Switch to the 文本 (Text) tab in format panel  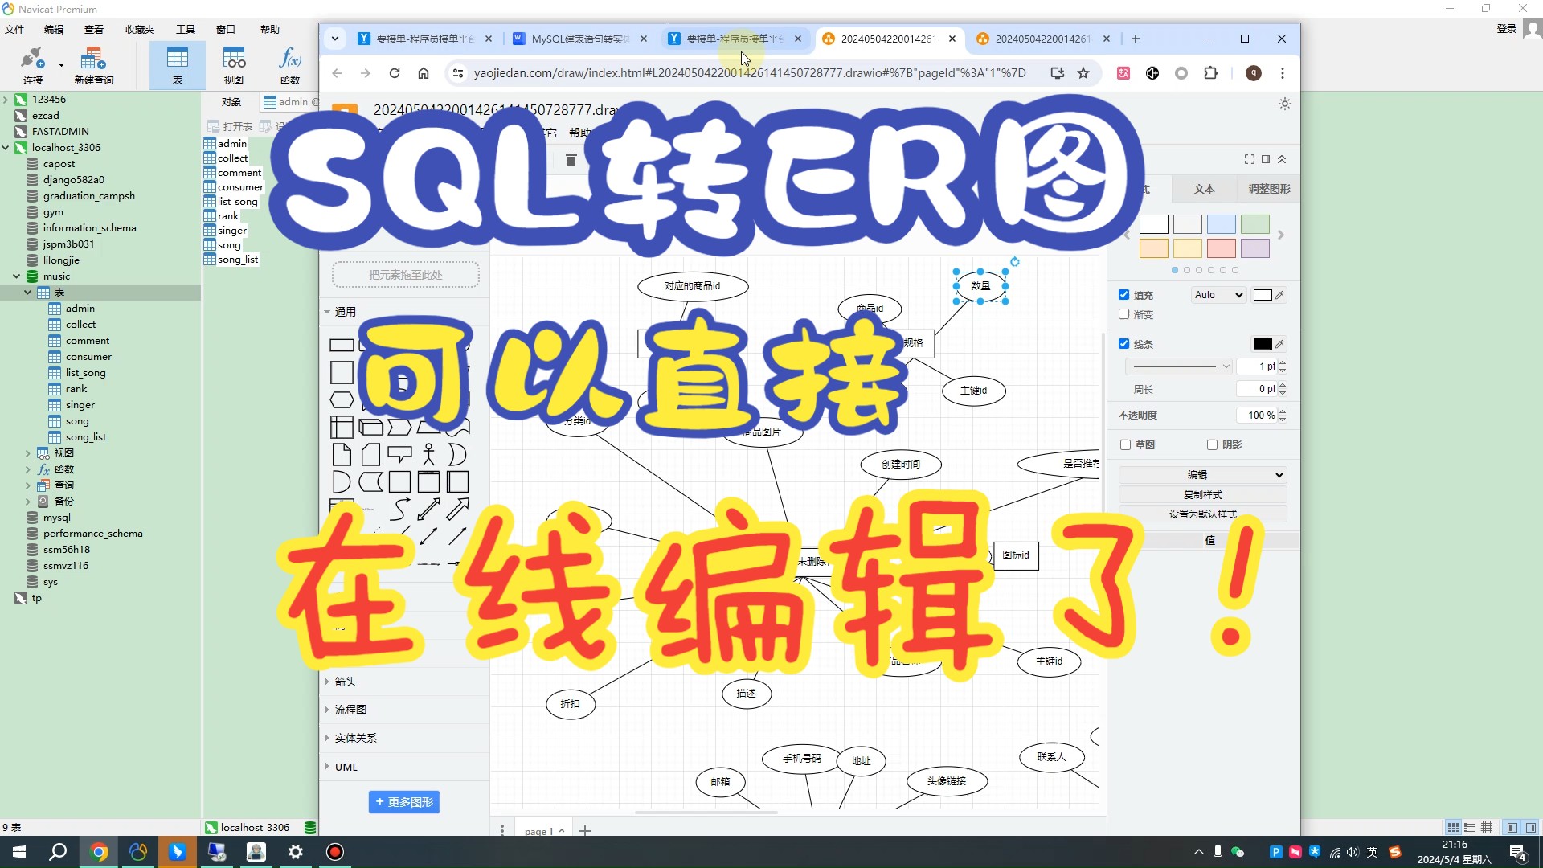[x=1204, y=189]
